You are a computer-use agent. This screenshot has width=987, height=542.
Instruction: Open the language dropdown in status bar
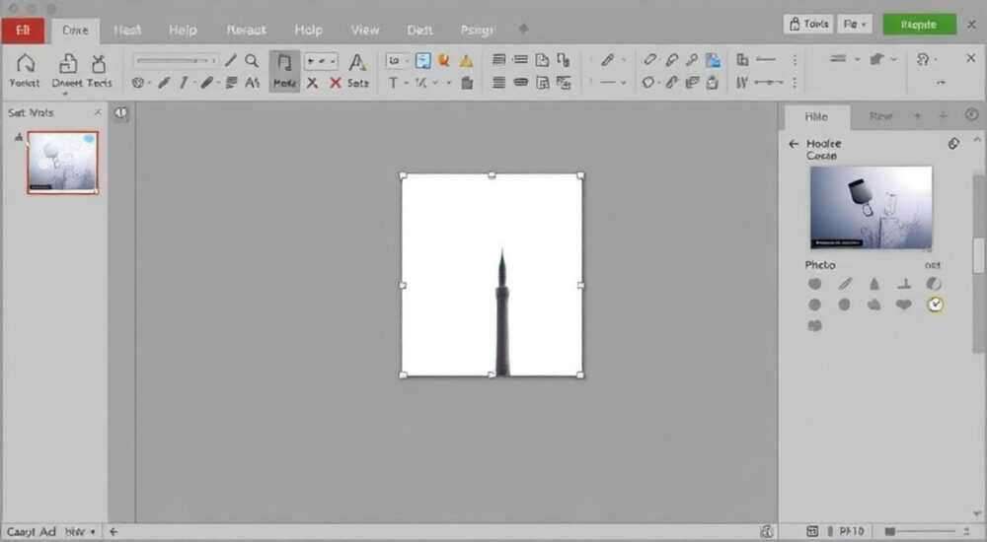click(x=80, y=532)
